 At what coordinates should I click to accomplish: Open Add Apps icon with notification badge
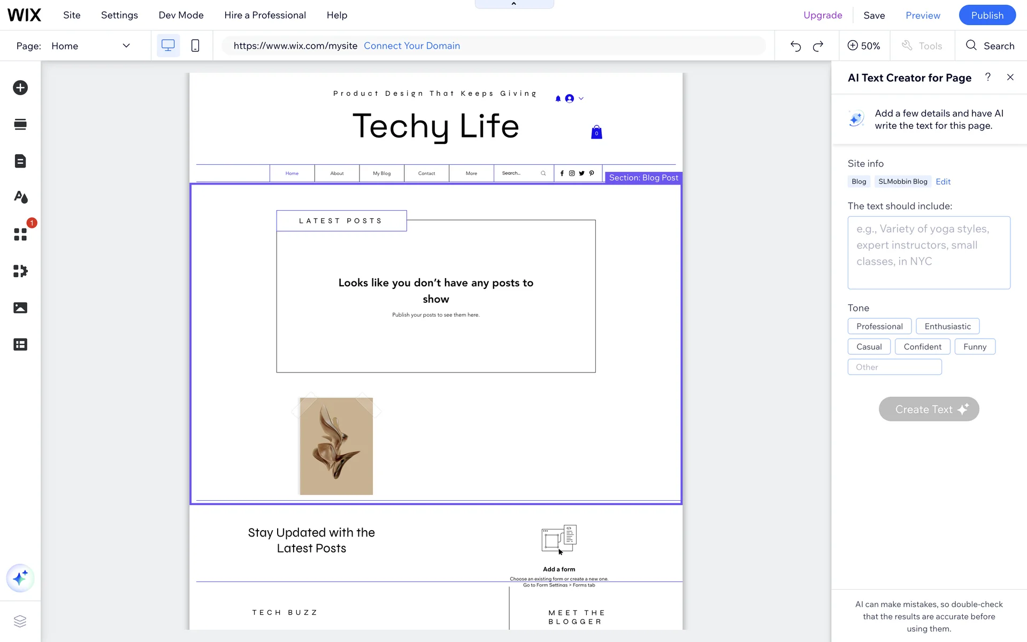coord(20,234)
